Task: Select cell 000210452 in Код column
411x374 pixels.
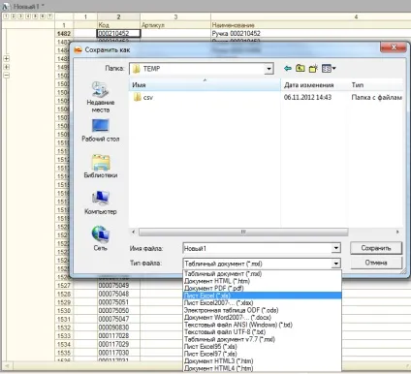Action: [x=118, y=33]
